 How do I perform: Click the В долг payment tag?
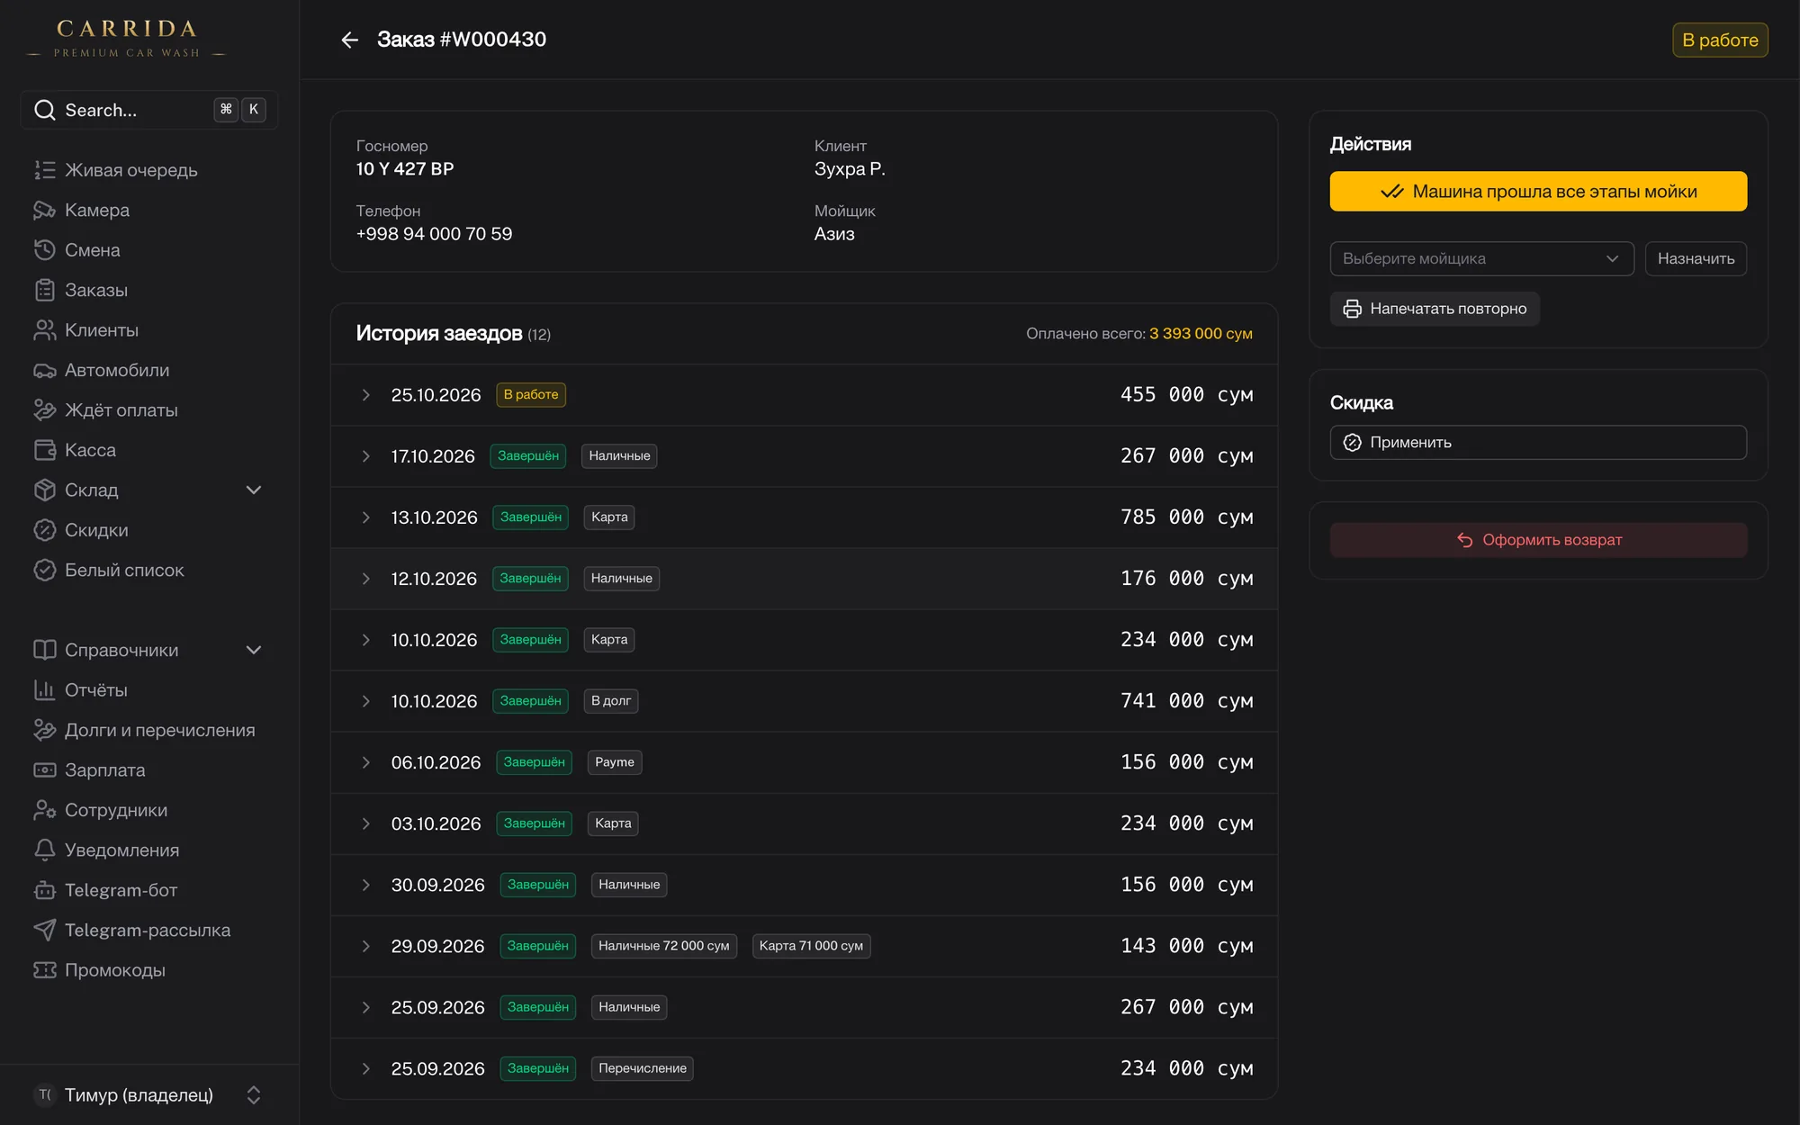click(x=611, y=701)
